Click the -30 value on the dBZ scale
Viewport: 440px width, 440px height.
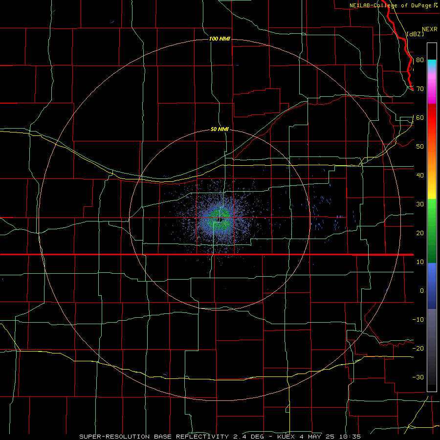(418, 377)
